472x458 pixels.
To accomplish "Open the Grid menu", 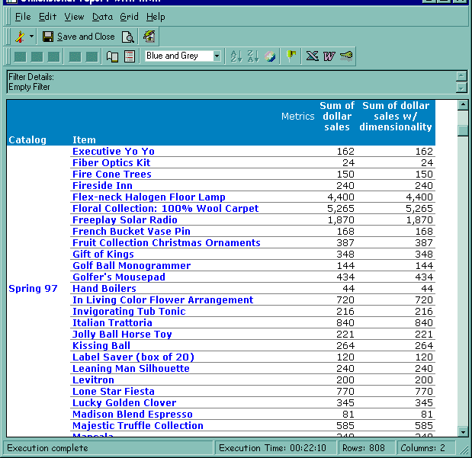I will pos(129,17).
